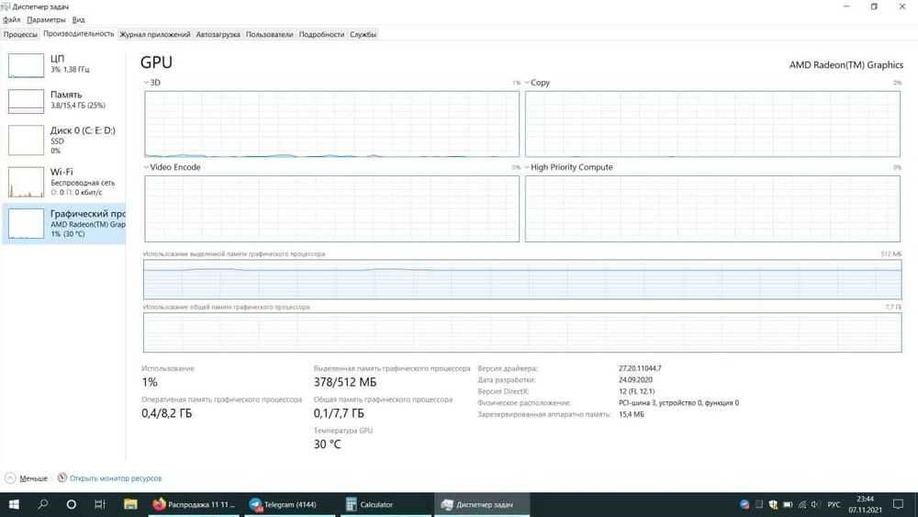
Task: Switch to the Журнал приложений tab
Action: click(155, 35)
